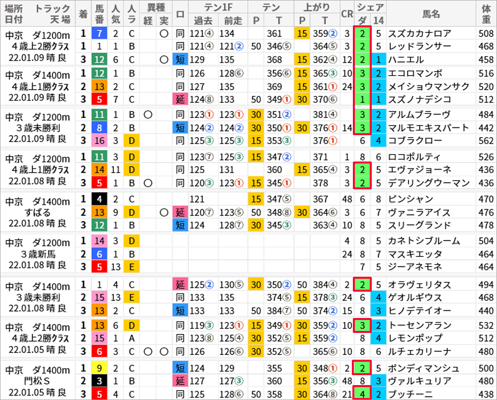Click the horse name ブッチーニ
The height and width of the screenshot is (400, 497).
click(x=411, y=395)
